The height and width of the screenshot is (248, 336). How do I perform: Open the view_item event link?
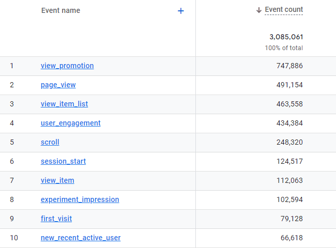(x=57, y=180)
